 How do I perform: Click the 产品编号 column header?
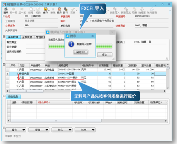[x=37, y=66]
